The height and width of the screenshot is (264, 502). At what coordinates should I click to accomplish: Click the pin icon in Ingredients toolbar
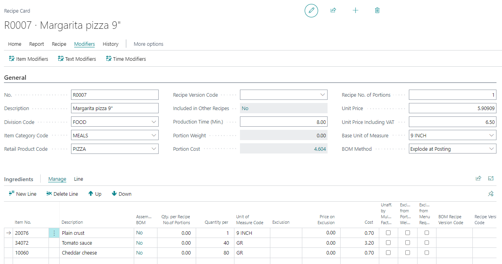[491, 194]
